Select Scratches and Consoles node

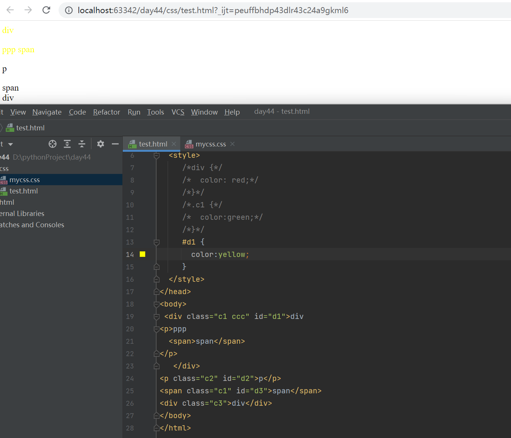tap(32, 225)
